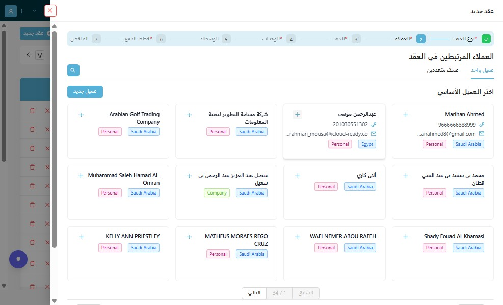Click التالي pagination button

pyautogui.click(x=254, y=293)
